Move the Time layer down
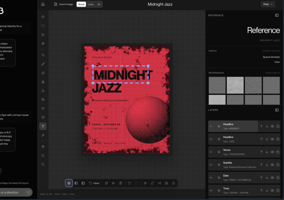Image resolution: width=284 pixels, height=200 pixels. click(x=267, y=190)
